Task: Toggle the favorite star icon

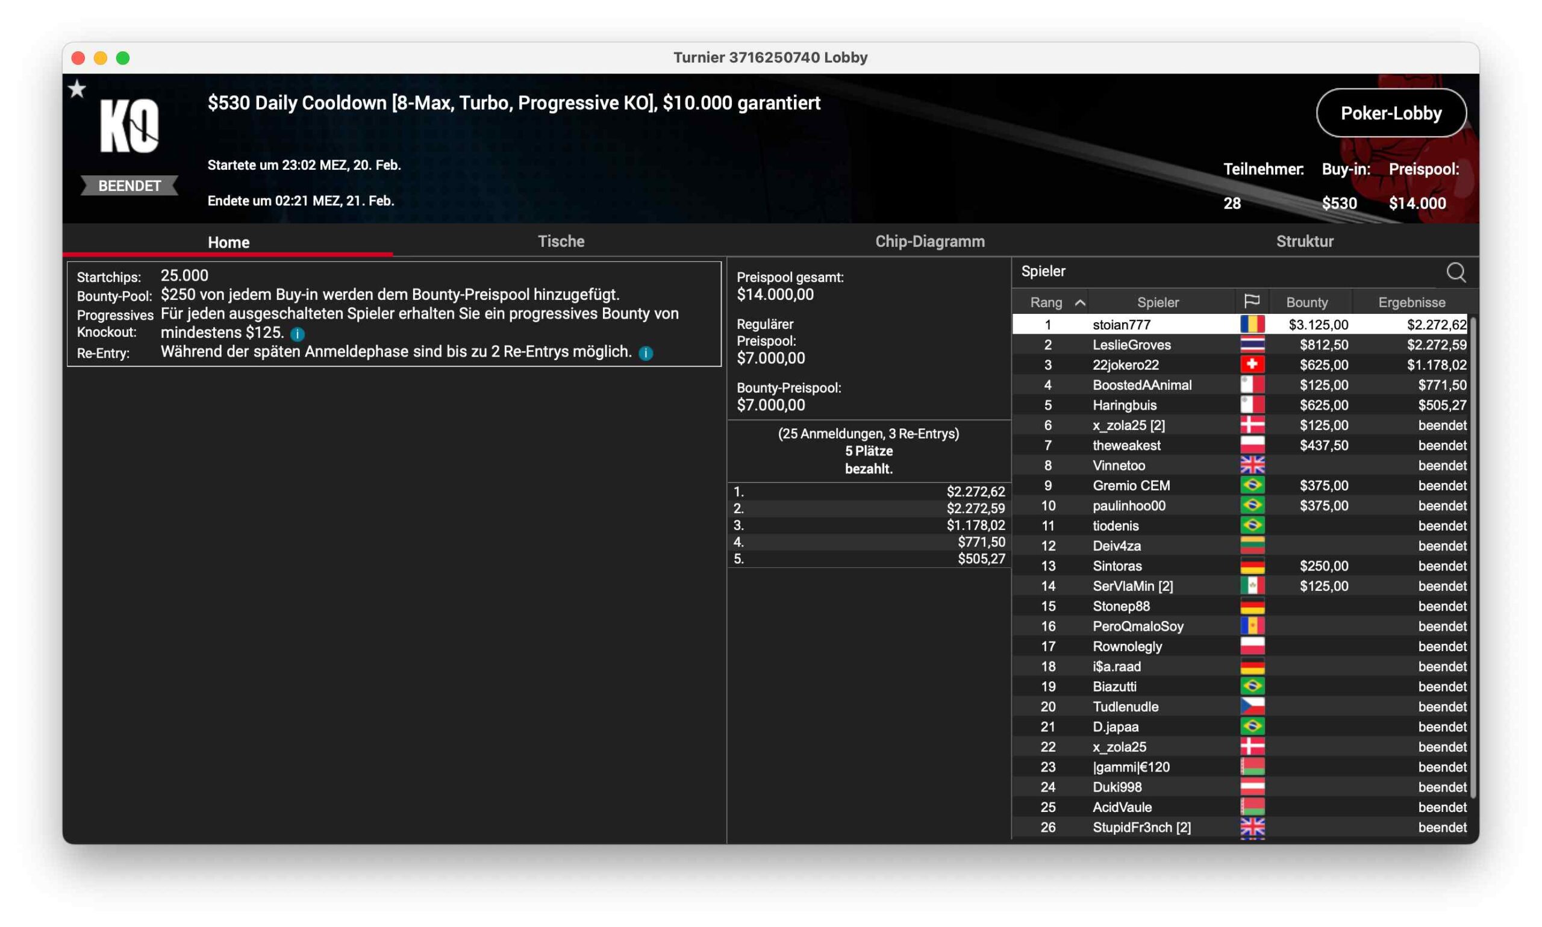Action: pyautogui.click(x=77, y=89)
